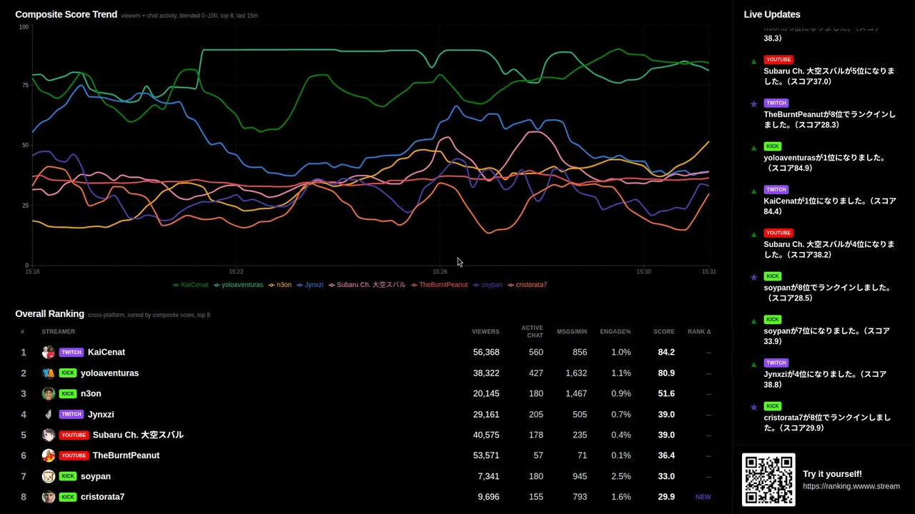Click the KICK badge in soypan's ranking row
This screenshot has height=514, width=915.
[68, 476]
